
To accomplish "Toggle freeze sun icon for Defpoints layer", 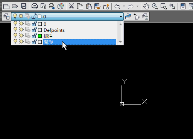I will pyautogui.click(x=21, y=30).
